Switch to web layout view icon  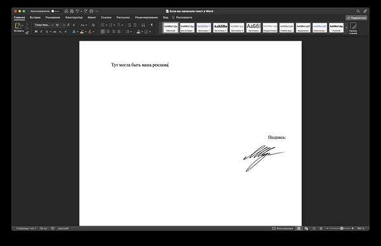tap(306, 228)
